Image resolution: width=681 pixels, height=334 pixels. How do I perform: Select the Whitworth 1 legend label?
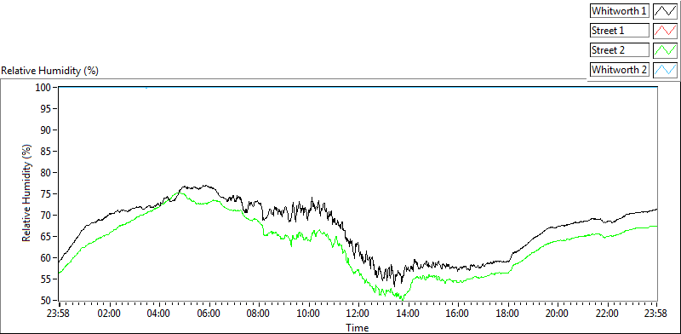tap(620, 11)
